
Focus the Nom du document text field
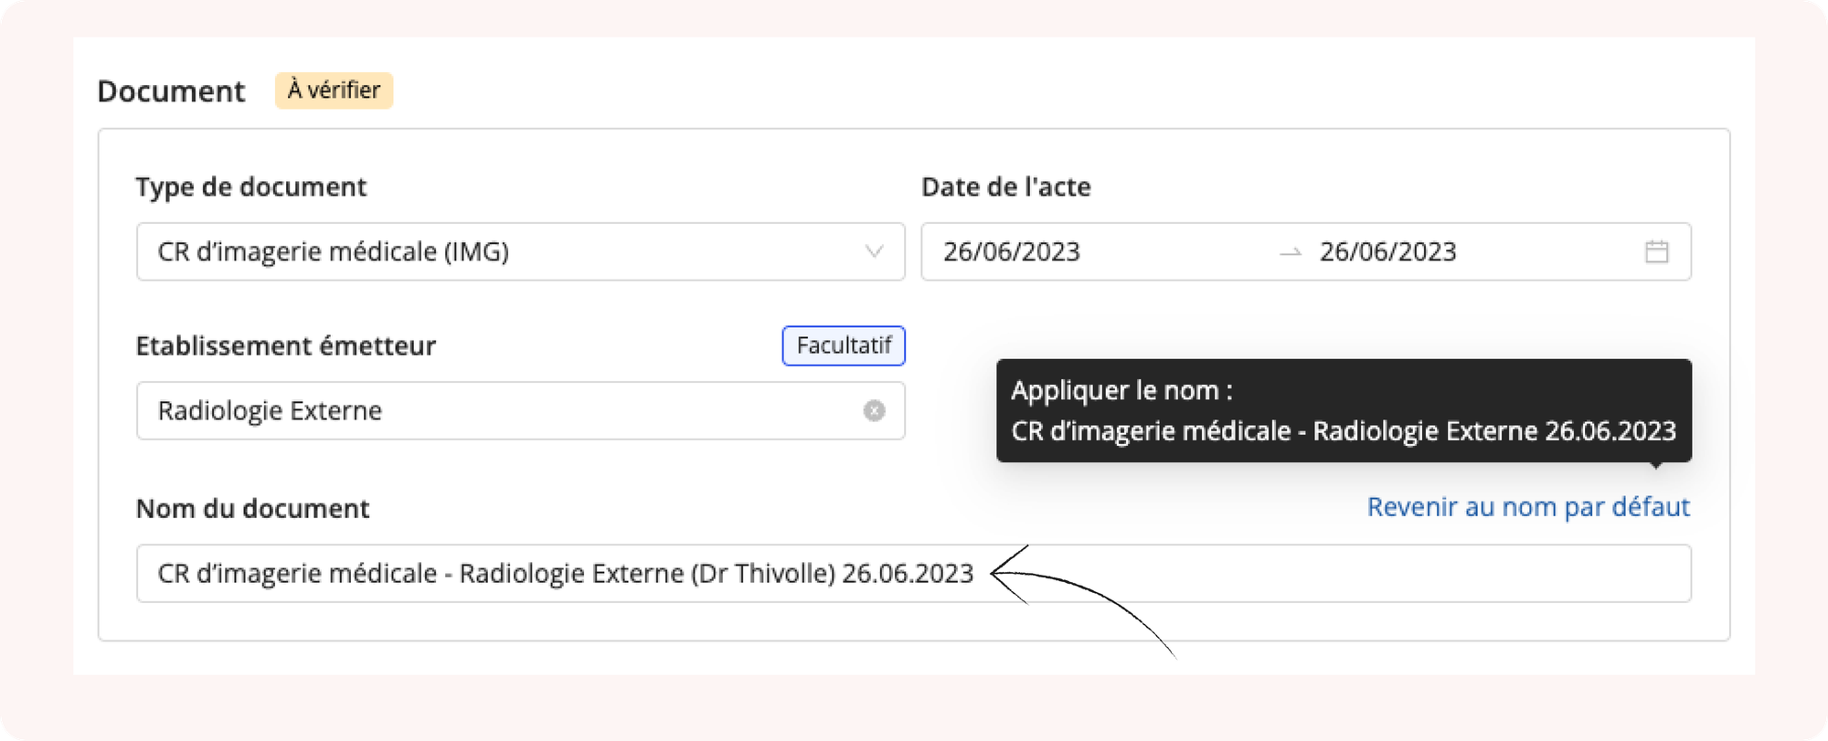[x=913, y=573]
